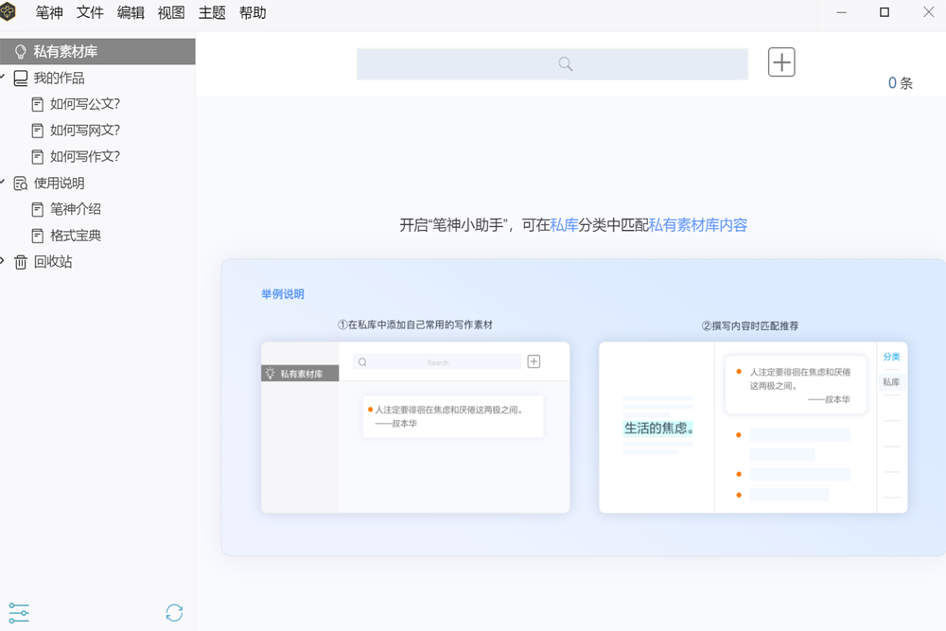Click the 私库 link in description

564,225
